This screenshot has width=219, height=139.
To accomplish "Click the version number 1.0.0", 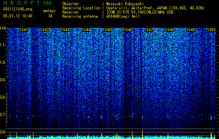I will click(47, 3).
